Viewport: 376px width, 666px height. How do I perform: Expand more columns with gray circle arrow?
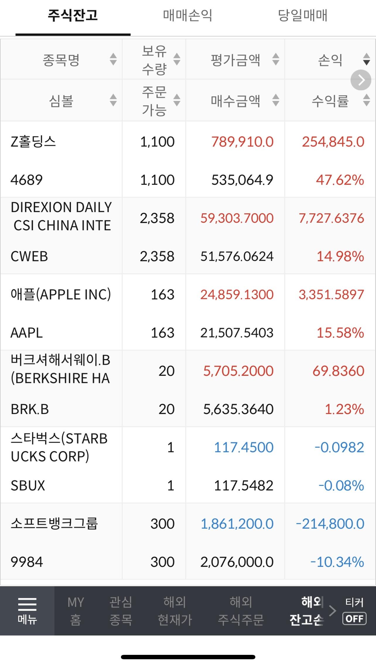[361, 80]
